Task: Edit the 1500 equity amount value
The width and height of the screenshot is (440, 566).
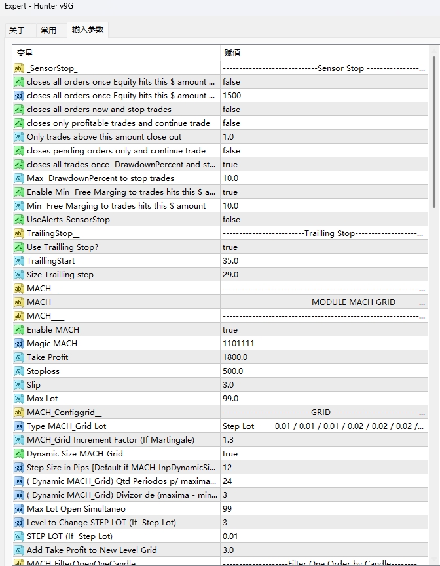Action: [x=324, y=96]
